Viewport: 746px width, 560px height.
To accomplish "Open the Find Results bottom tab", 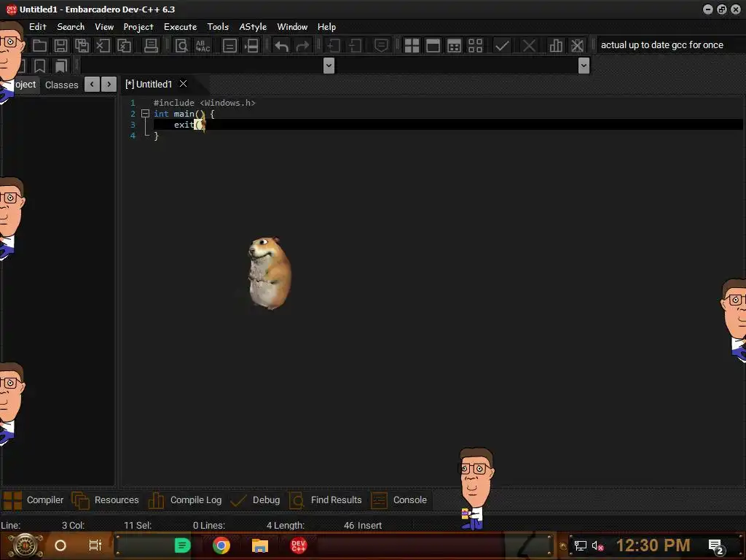I will [x=326, y=500].
